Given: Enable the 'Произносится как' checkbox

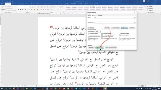Looking at the screenshot, I should tap(89, 38).
